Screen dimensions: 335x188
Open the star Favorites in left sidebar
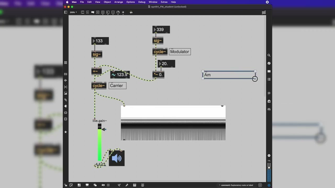pyautogui.click(x=65, y=132)
